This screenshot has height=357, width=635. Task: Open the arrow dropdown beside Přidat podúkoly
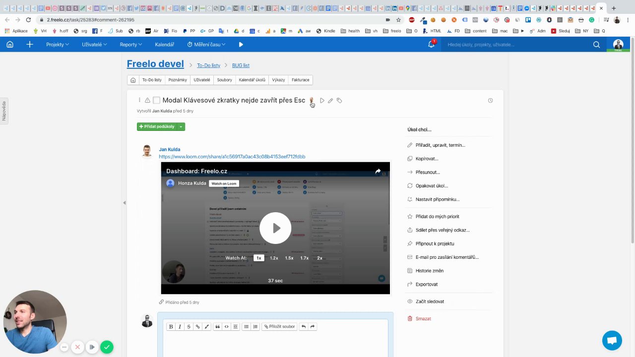click(x=181, y=127)
